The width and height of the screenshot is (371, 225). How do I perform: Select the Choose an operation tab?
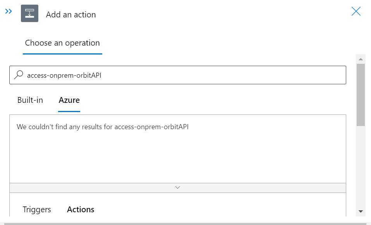click(62, 43)
